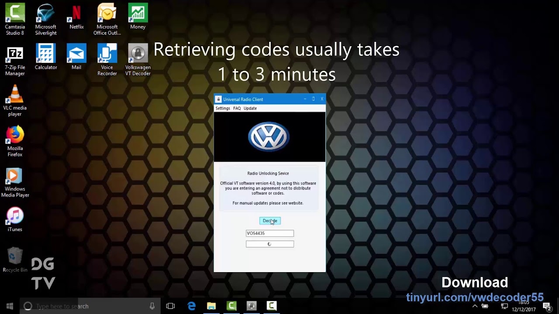The image size is (559, 314).
Task: Launch Netflix desktop shortcut
Action: pos(76,17)
